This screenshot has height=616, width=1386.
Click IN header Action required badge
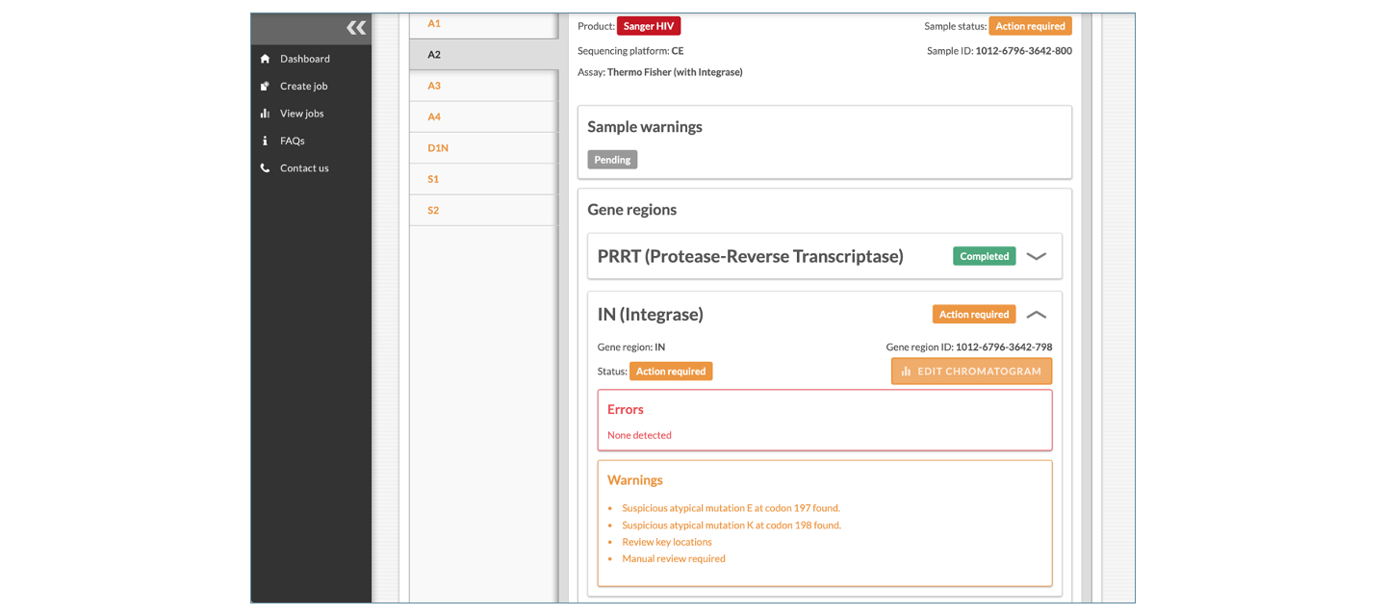(974, 314)
